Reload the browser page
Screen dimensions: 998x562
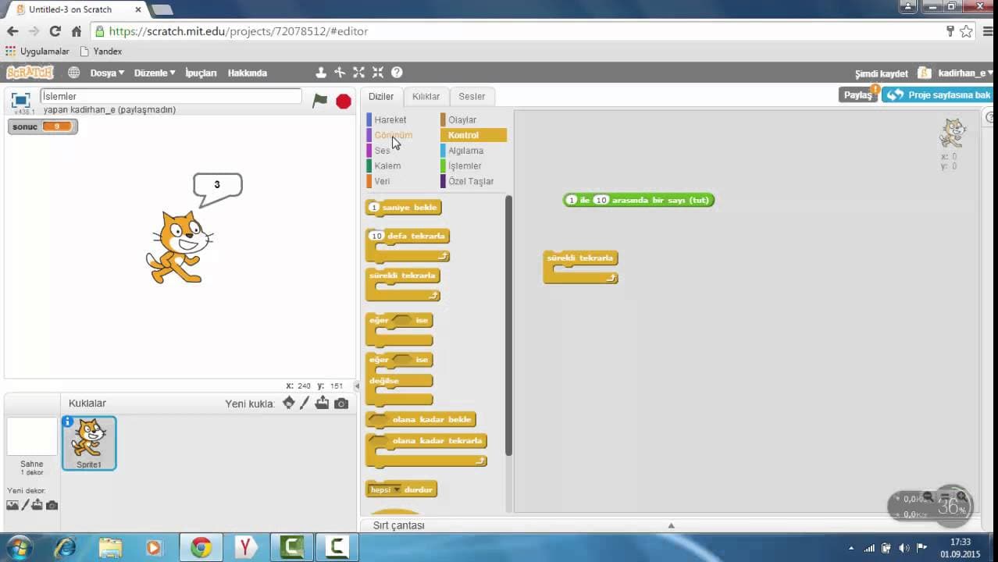click(x=55, y=31)
